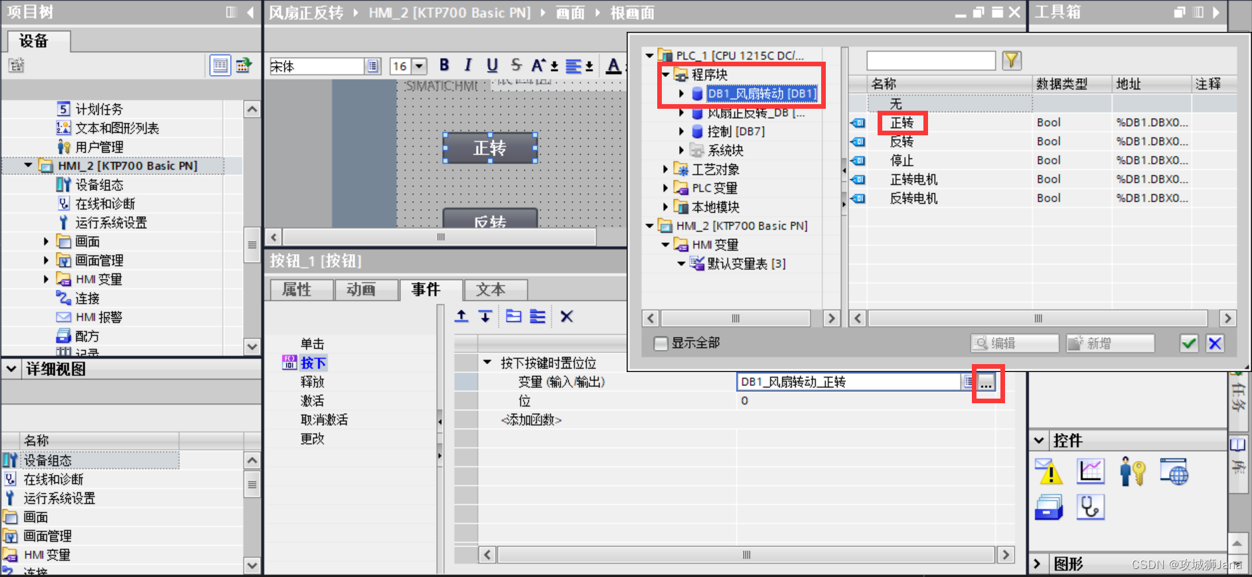Viewport: 1252px width, 577px height.
Task: Select the 激活 event
Action: (312, 401)
